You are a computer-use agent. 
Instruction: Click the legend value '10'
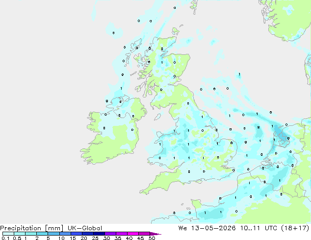pos(61,238)
